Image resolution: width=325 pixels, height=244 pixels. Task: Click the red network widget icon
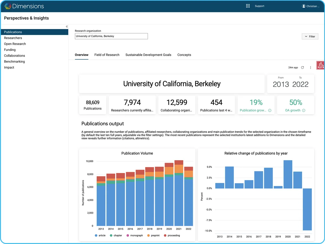click(321, 65)
